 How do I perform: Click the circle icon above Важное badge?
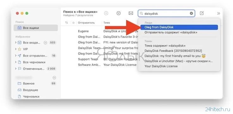click(54, 78)
